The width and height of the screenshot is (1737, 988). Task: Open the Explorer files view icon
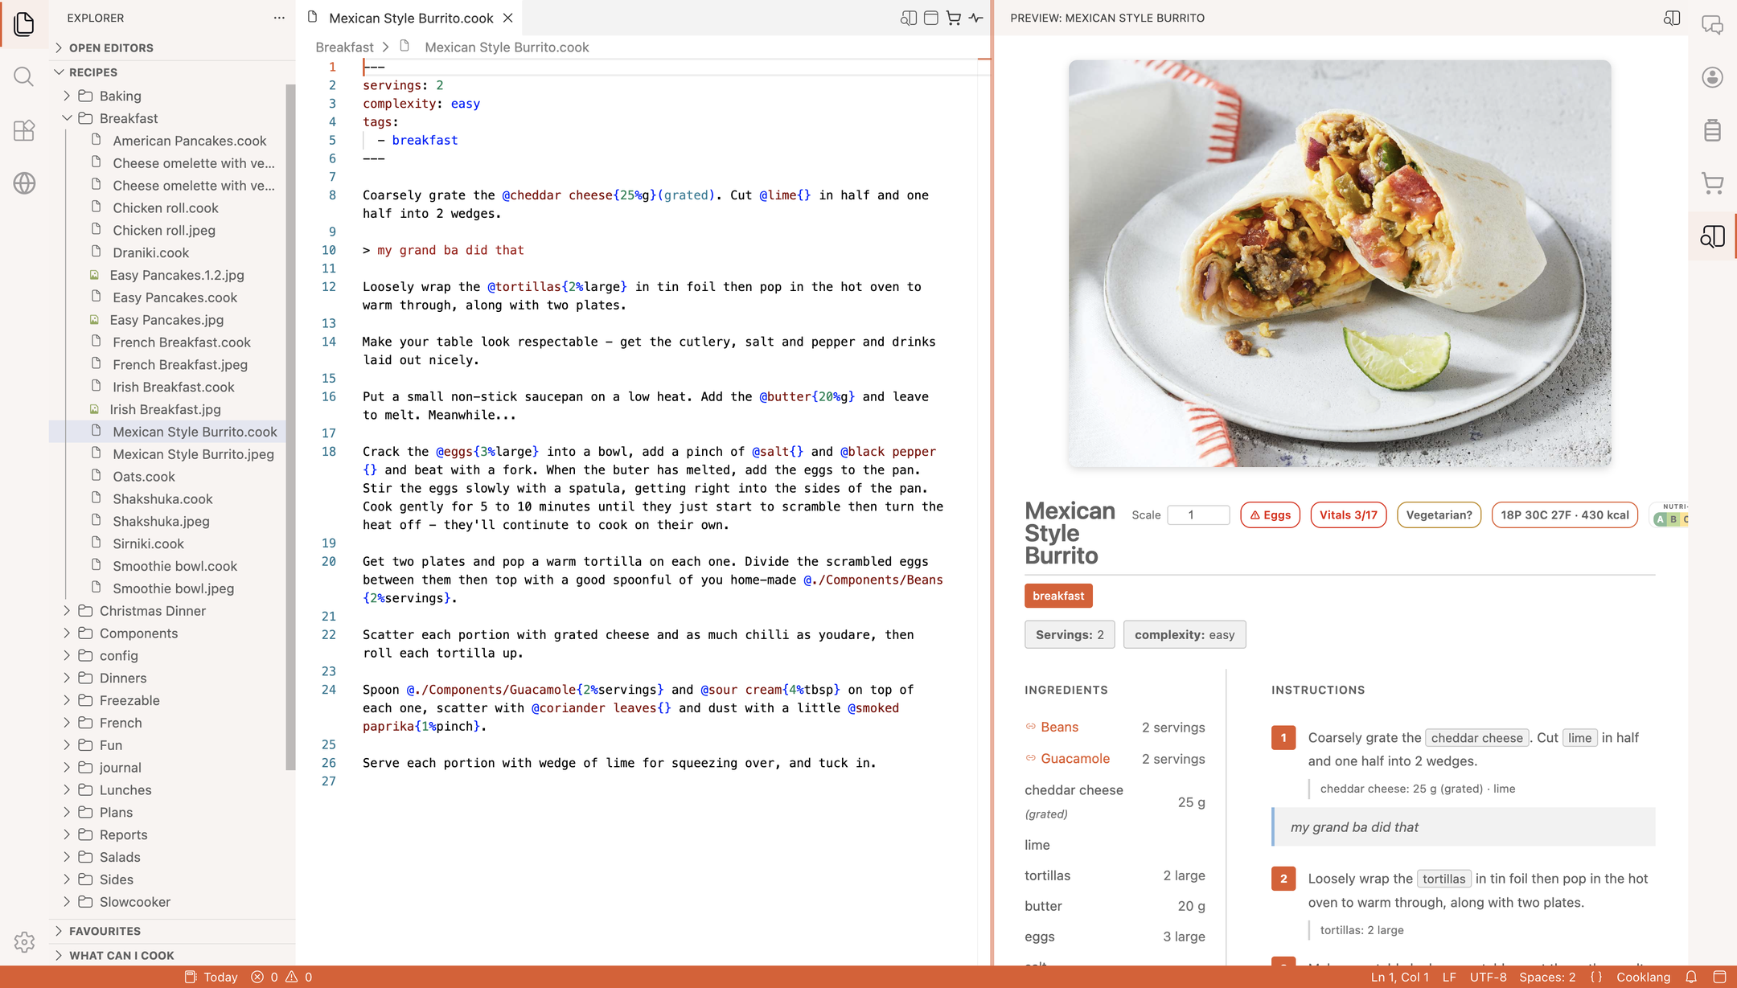[x=24, y=23]
